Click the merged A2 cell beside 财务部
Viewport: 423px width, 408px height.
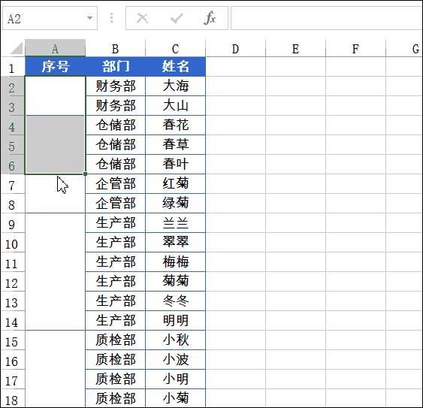[56, 96]
